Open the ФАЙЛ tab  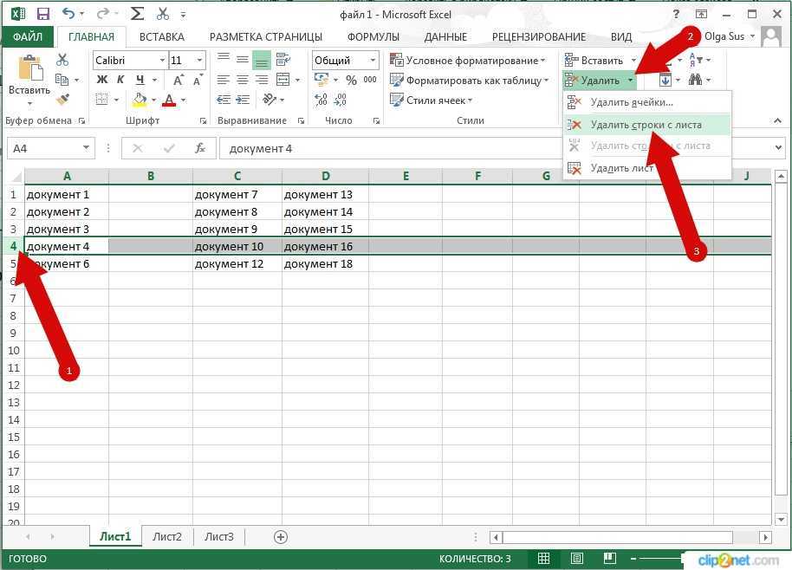28,37
